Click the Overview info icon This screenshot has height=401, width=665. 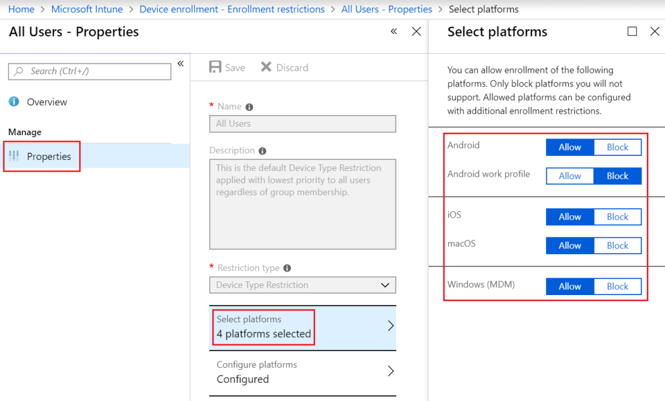(x=15, y=101)
